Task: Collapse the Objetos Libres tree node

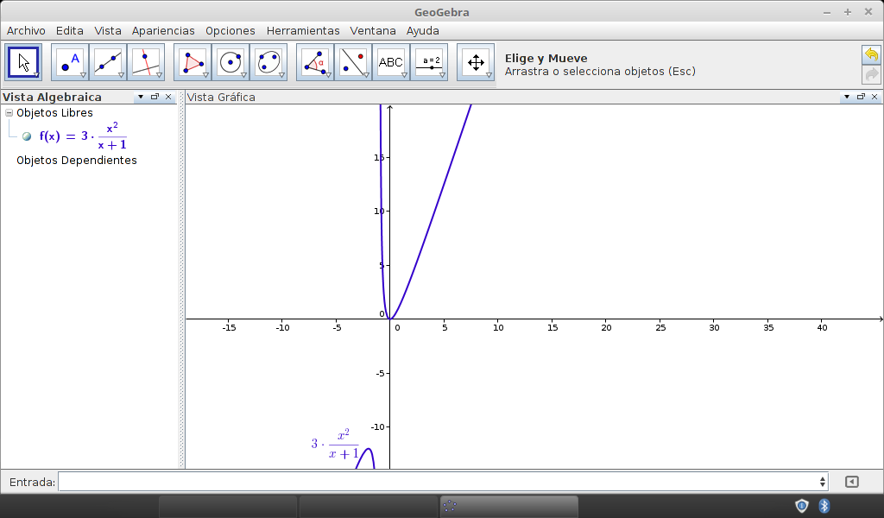Action: point(9,113)
